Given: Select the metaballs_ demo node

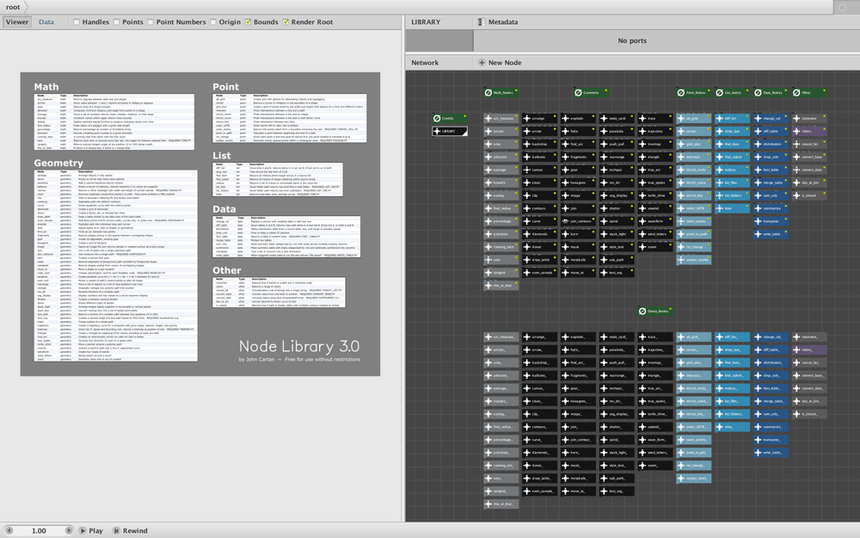Looking at the screenshot, I should tap(578, 478).
